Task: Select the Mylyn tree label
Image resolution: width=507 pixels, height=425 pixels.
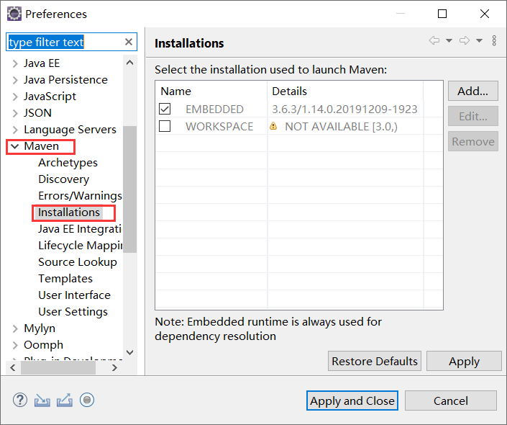Action: click(x=40, y=328)
